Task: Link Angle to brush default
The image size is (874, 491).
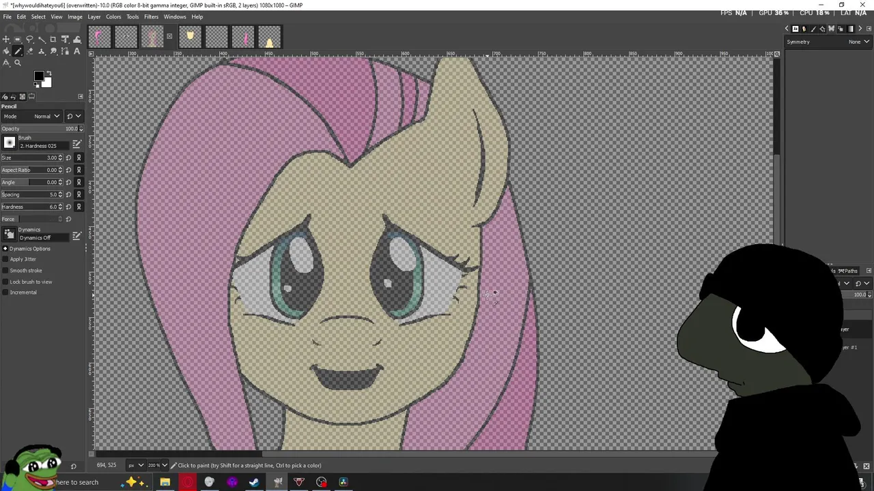Action: coord(79,182)
